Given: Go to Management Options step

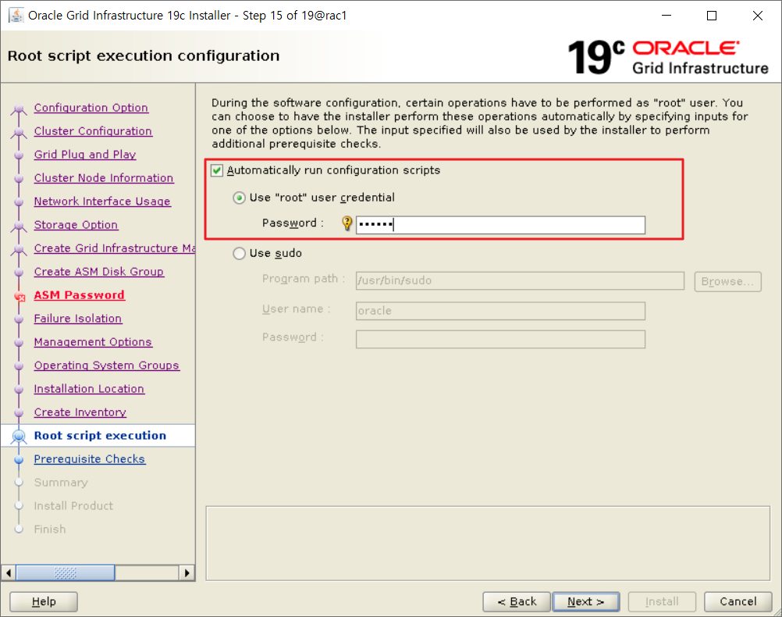Looking at the screenshot, I should pyautogui.click(x=93, y=342).
